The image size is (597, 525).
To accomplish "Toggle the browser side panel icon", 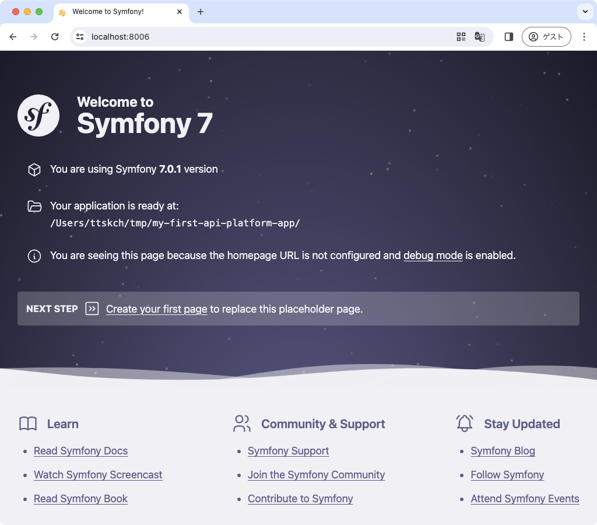I will (509, 37).
